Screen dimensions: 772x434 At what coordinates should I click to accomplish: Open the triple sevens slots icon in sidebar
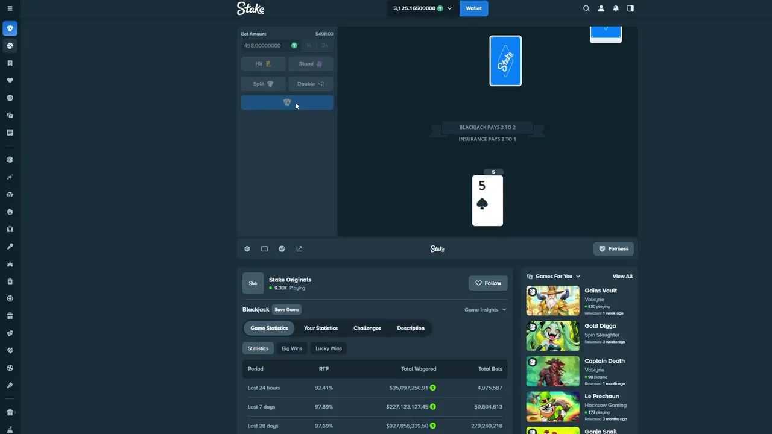coord(10,194)
